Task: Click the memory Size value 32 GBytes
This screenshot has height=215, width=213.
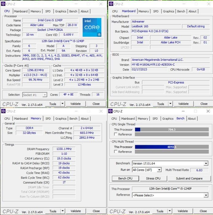Action: (29, 133)
